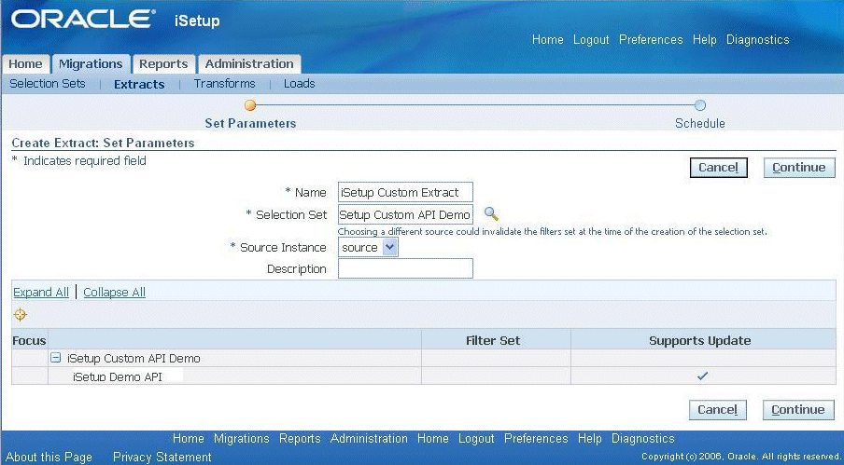The image size is (844, 465).
Task: Open the Reports tab
Action: (163, 64)
